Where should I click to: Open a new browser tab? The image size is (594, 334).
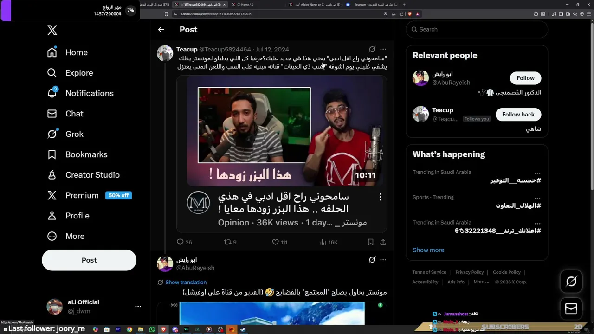[x=404, y=5]
